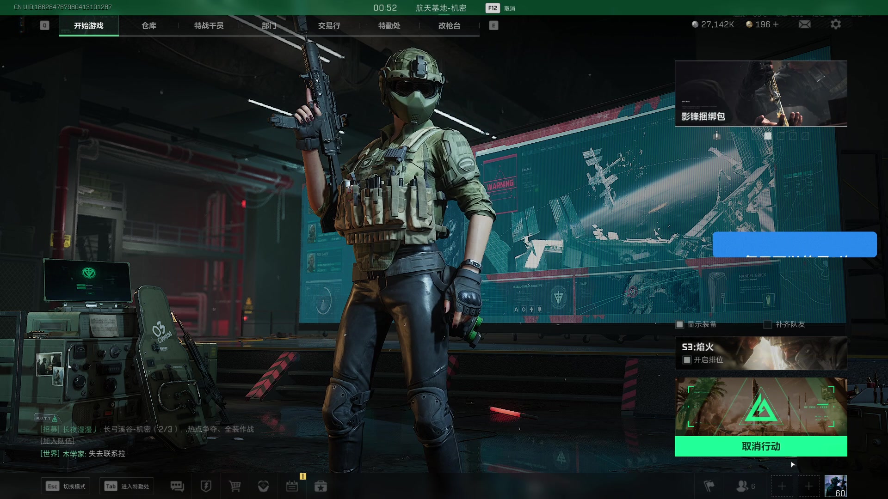Toggle the 补齐队友 checkbox
The image size is (888, 499).
(x=768, y=324)
